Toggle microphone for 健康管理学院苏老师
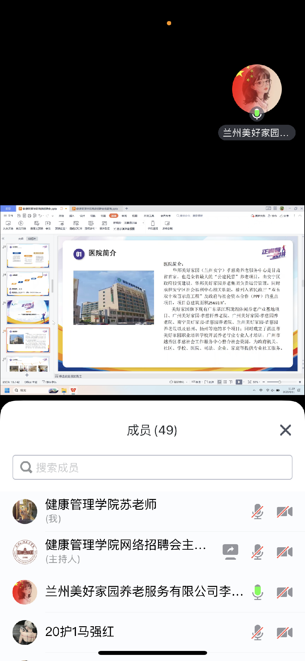The height and width of the screenshot is (661, 305). [257, 512]
